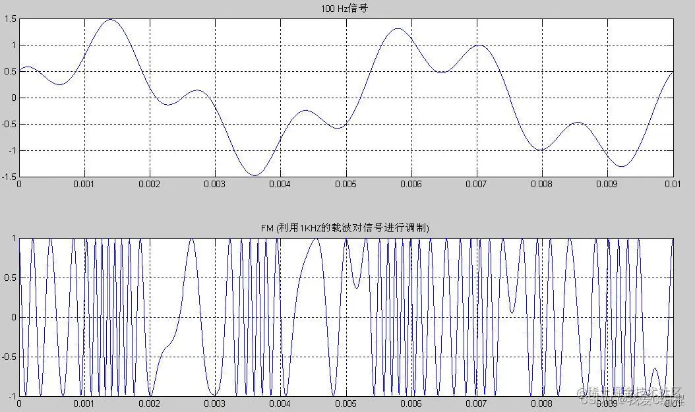695x412 pixels.
Task: Select x-axis tick 0.007 under the 100 Hz plot
Action: click(477, 185)
